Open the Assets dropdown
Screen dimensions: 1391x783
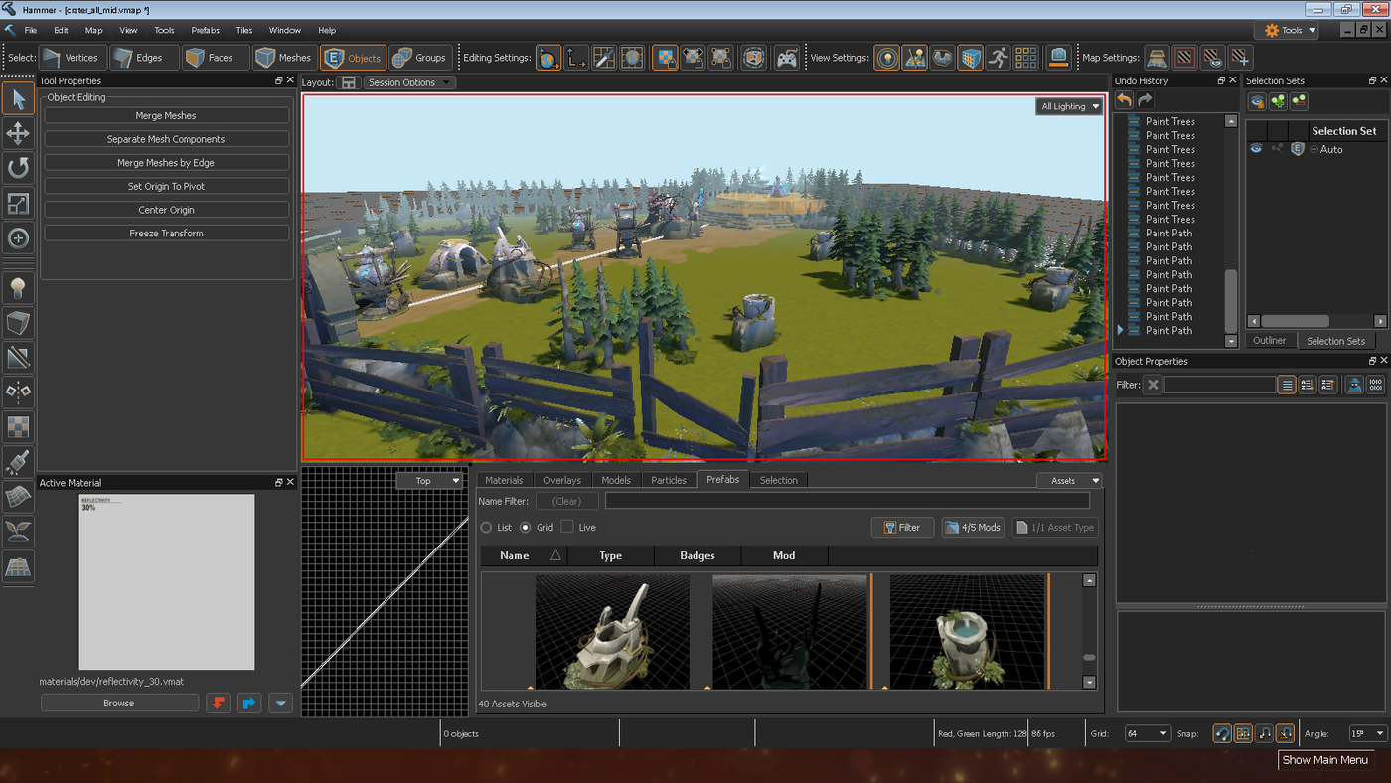1069,481
